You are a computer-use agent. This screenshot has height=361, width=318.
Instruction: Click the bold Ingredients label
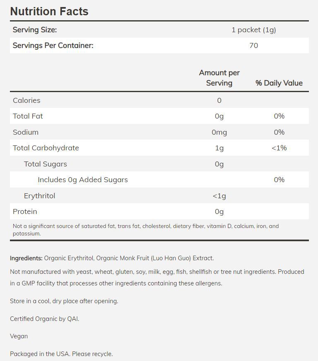pyautogui.click(x=26, y=258)
